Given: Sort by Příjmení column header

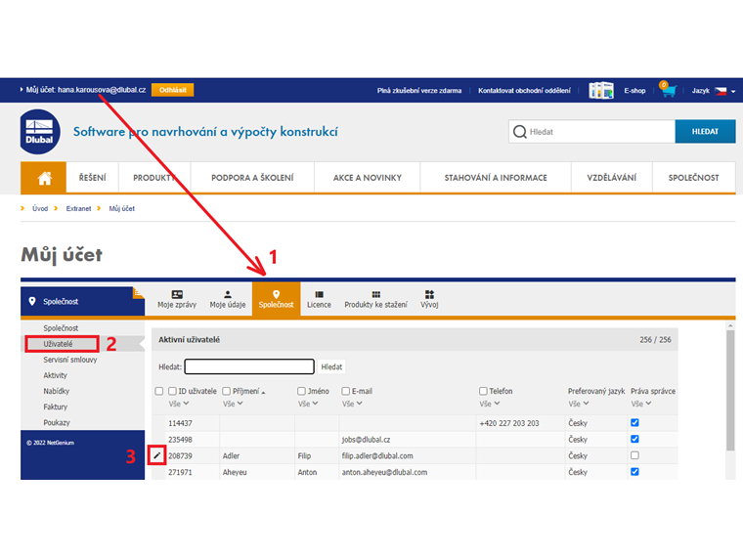Looking at the screenshot, I should tap(246, 391).
